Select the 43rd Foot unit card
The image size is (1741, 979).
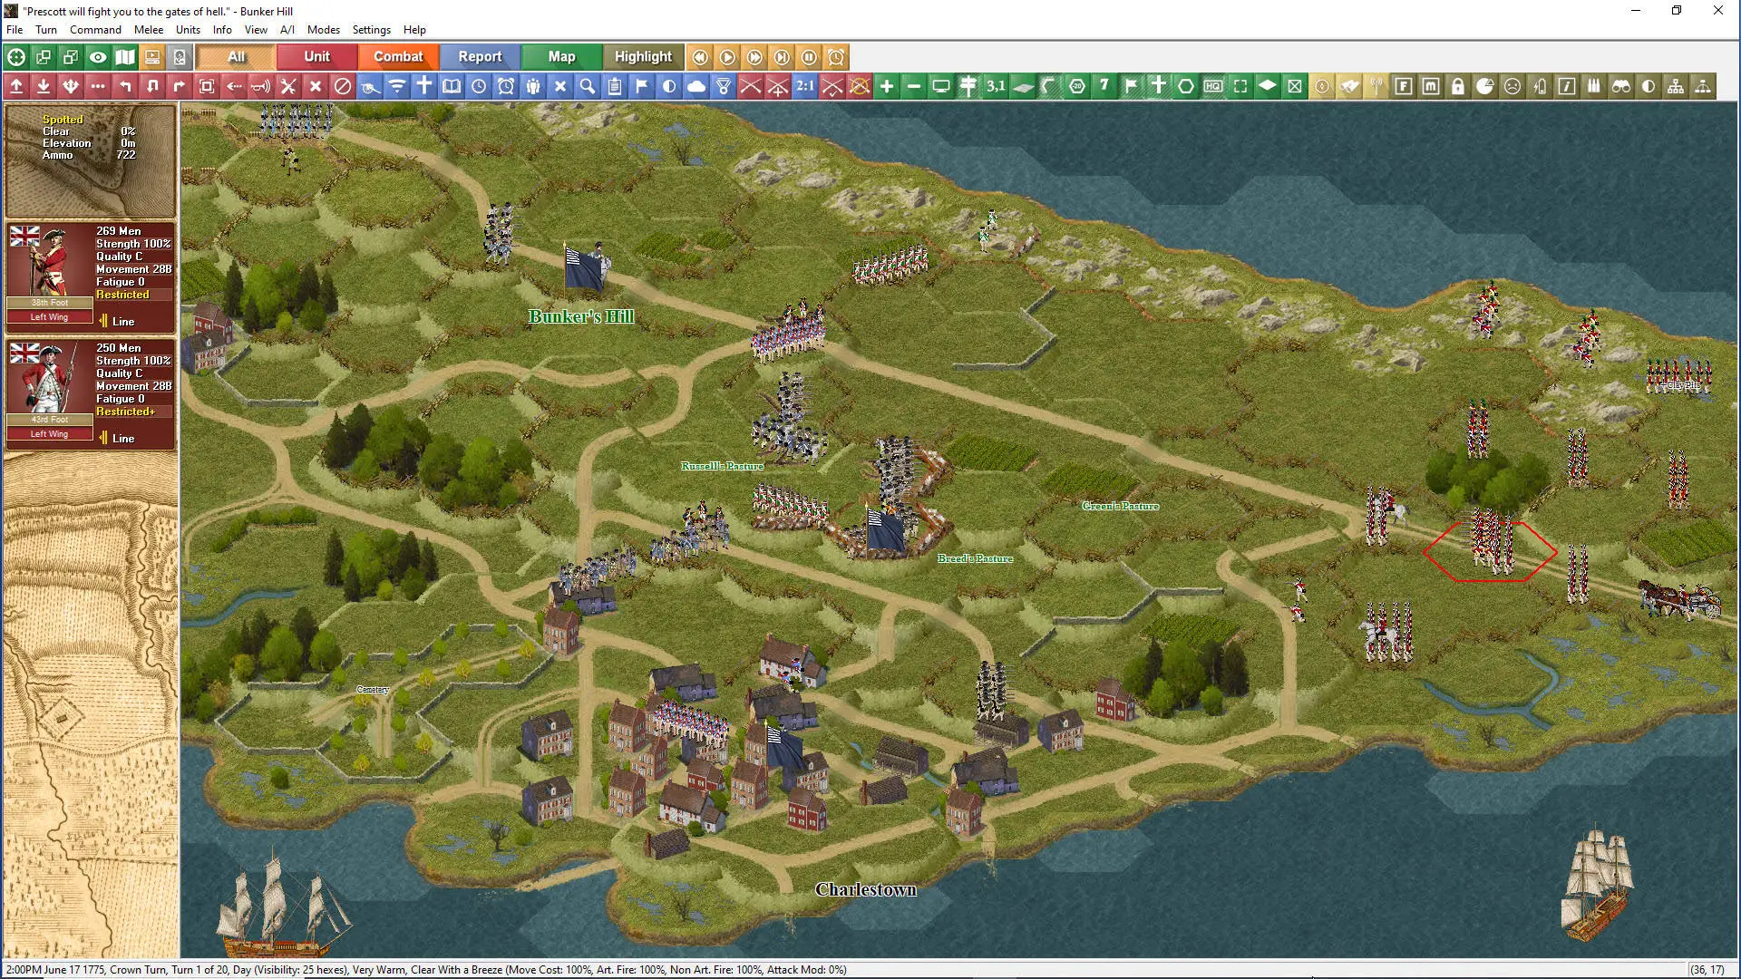click(91, 393)
